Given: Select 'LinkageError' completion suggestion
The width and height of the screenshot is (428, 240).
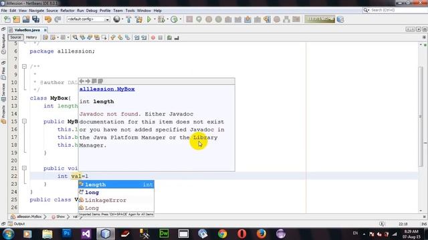Looking at the screenshot, I should coord(116,200).
